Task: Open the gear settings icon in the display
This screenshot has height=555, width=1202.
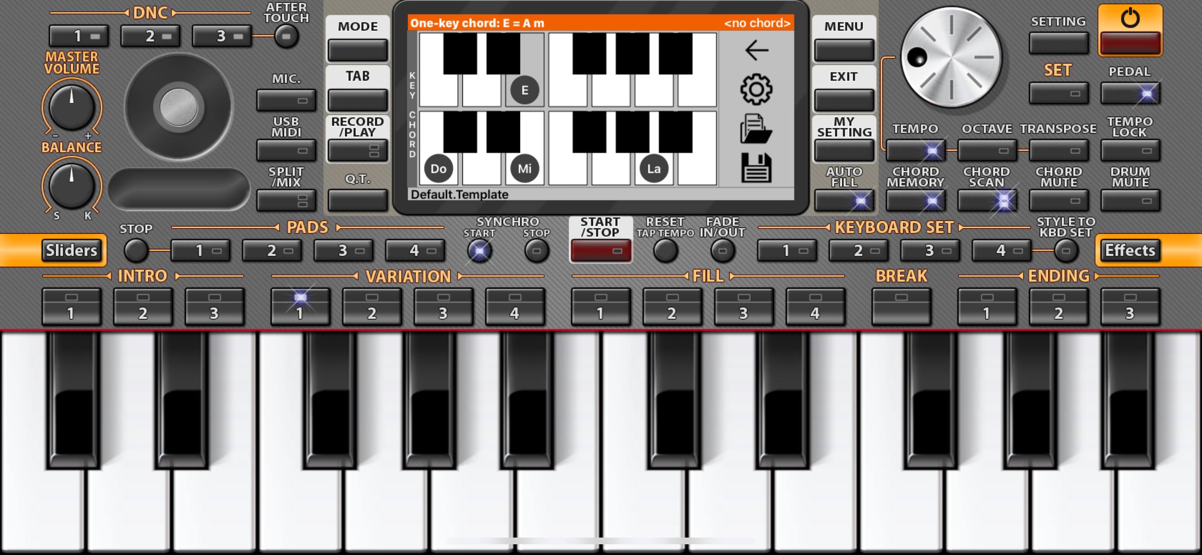Action: point(756,89)
